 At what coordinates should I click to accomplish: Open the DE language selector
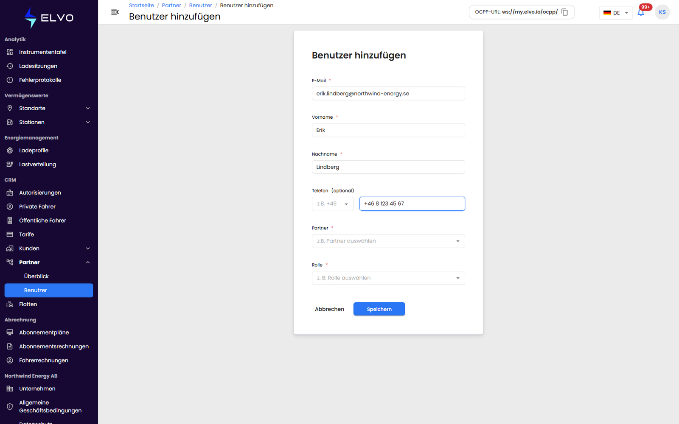click(x=616, y=13)
